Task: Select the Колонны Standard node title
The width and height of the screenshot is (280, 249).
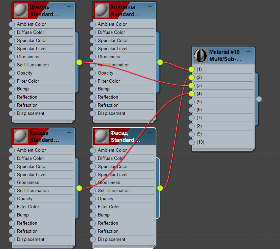Action: [125, 11]
